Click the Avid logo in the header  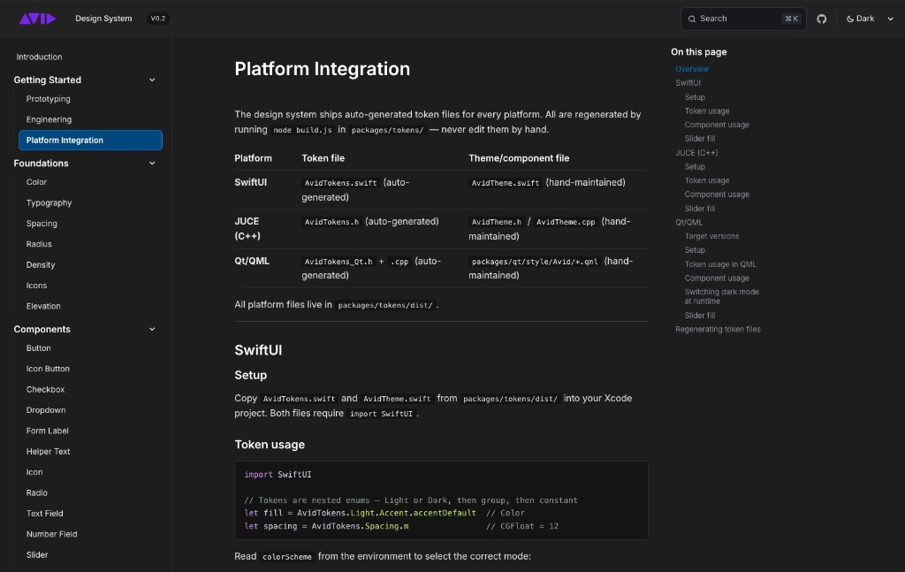pos(37,19)
